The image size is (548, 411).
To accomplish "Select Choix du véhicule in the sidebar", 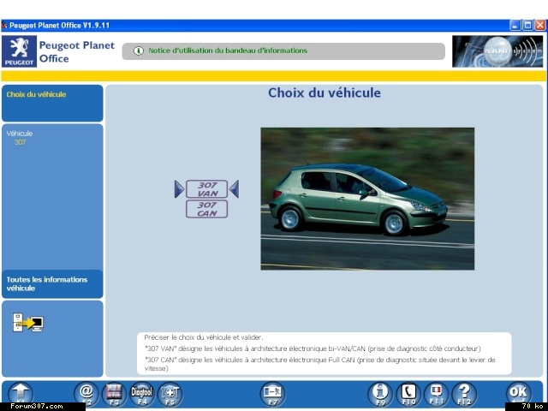I will pyautogui.click(x=52, y=103).
